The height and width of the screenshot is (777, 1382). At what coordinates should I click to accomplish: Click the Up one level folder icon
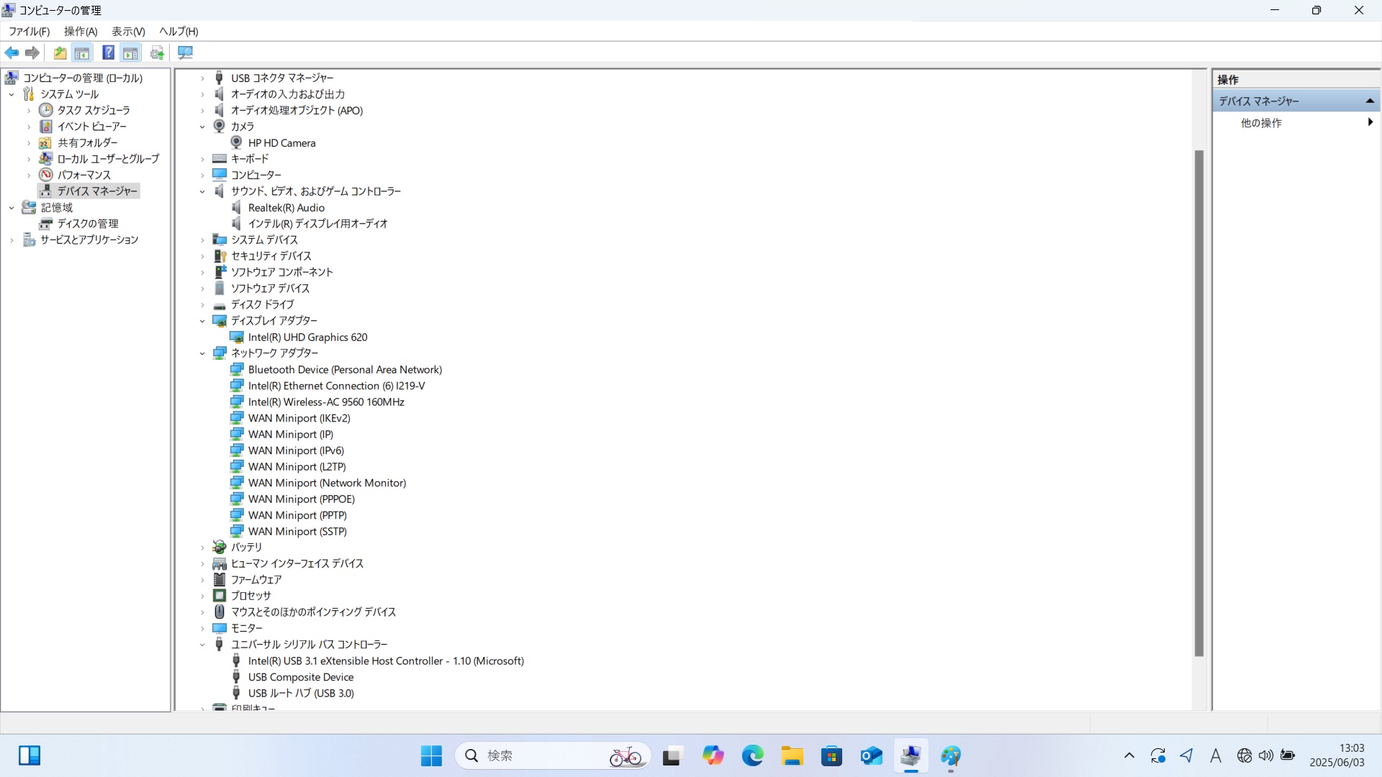click(60, 53)
